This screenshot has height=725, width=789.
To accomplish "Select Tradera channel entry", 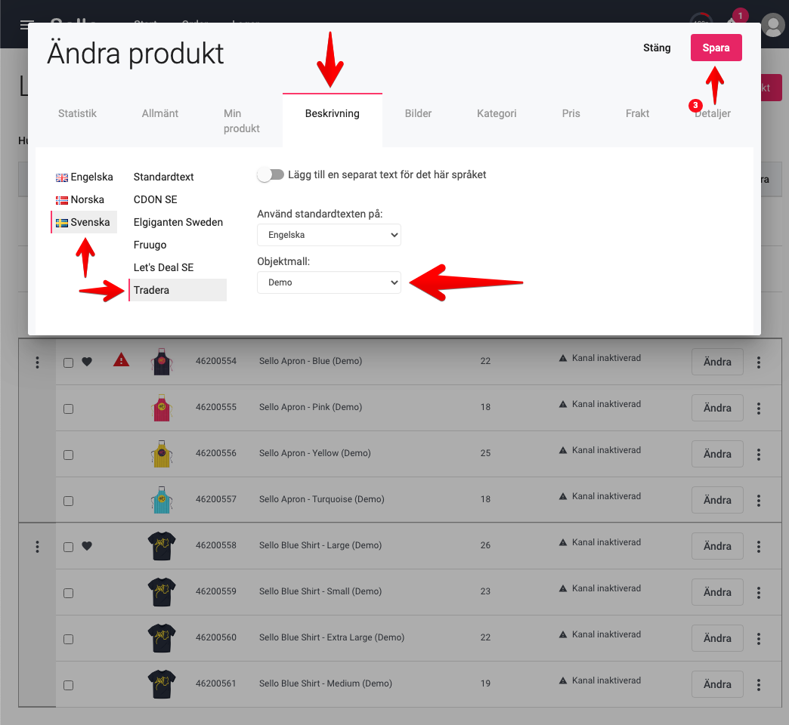I will pos(178,290).
